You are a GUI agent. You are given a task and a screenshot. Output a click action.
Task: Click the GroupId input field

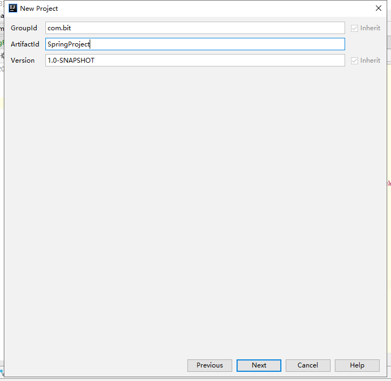tap(195, 28)
